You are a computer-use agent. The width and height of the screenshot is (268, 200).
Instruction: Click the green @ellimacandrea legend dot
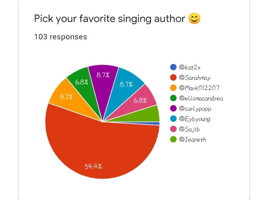pos(173,98)
